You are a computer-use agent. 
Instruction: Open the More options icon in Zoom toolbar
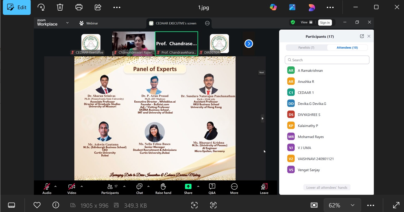tap(234, 187)
